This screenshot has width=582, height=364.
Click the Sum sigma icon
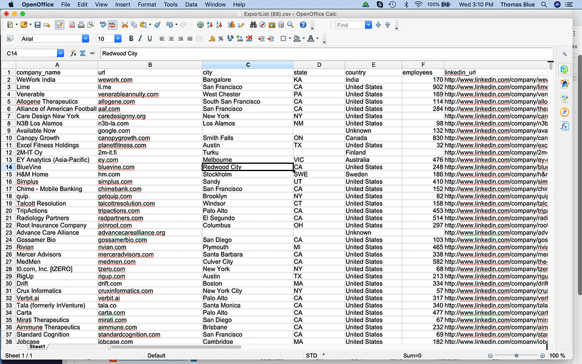[x=82, y=53]
